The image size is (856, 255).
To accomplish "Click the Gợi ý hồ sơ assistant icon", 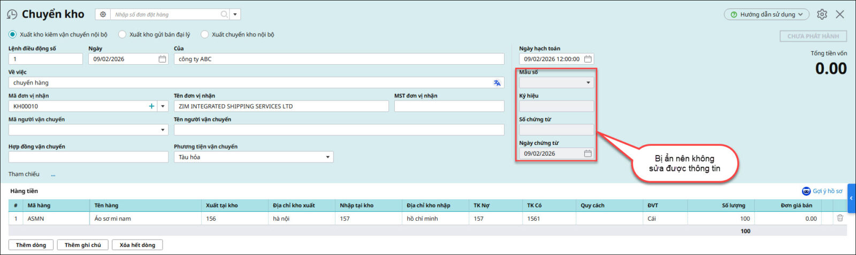I will pyautogui.click(x=806, y=191).
